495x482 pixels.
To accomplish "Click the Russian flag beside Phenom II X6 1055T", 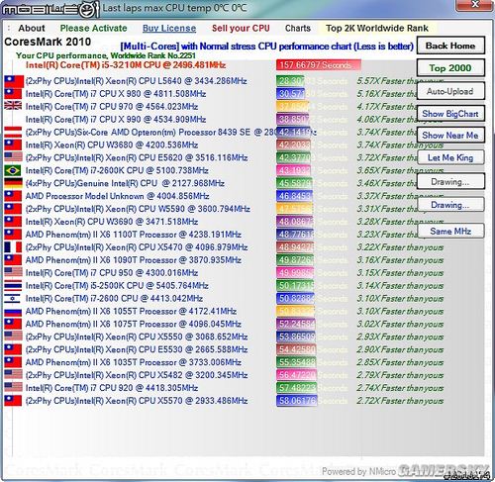I will pos(13,311).
